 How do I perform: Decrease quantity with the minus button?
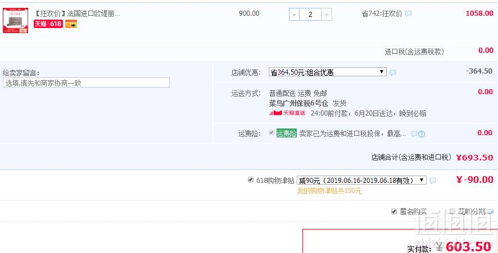point(294,15)
